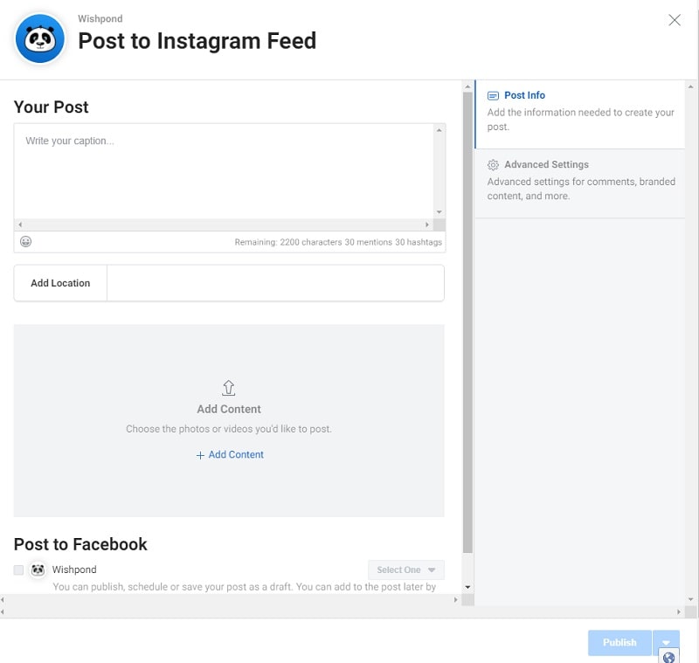Expand scheduling options beside Publish
The width and height of the screenshot is (699, 663).
click(665, 642)
